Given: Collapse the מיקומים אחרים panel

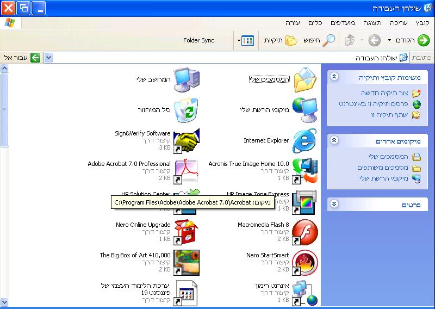Looking at the screenshot, I should point(334,140).
